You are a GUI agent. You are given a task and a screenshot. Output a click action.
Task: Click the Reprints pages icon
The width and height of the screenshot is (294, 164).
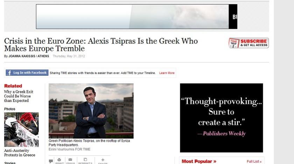click(x=85, y=160)
